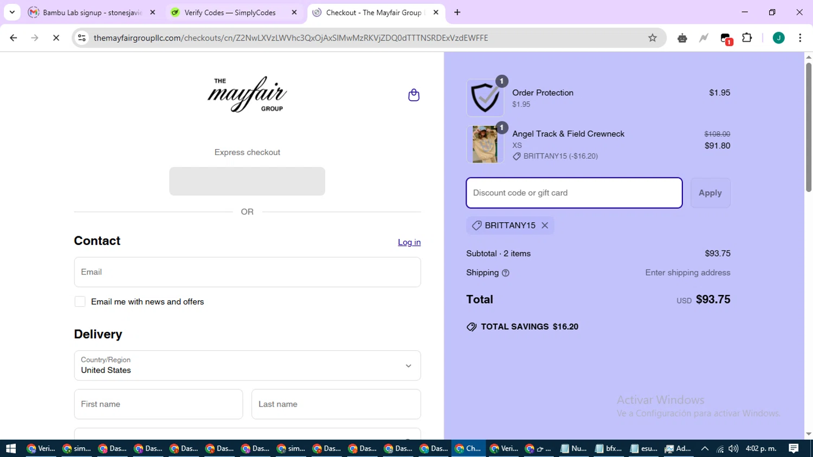
Task: Open tab search dropdown arrow
Action: coord(12,12)
